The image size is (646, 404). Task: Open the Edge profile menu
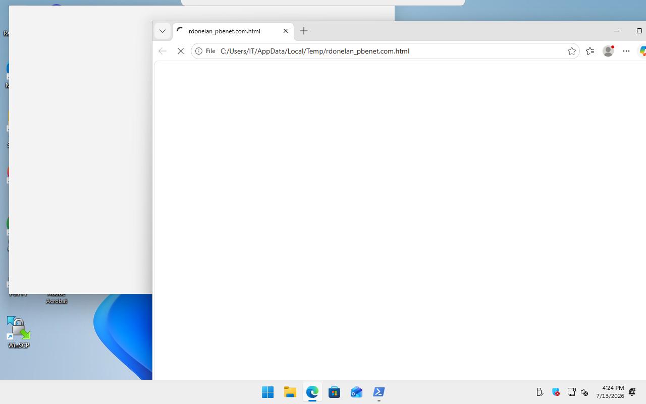pyautogui.click(x=608, y=51)
